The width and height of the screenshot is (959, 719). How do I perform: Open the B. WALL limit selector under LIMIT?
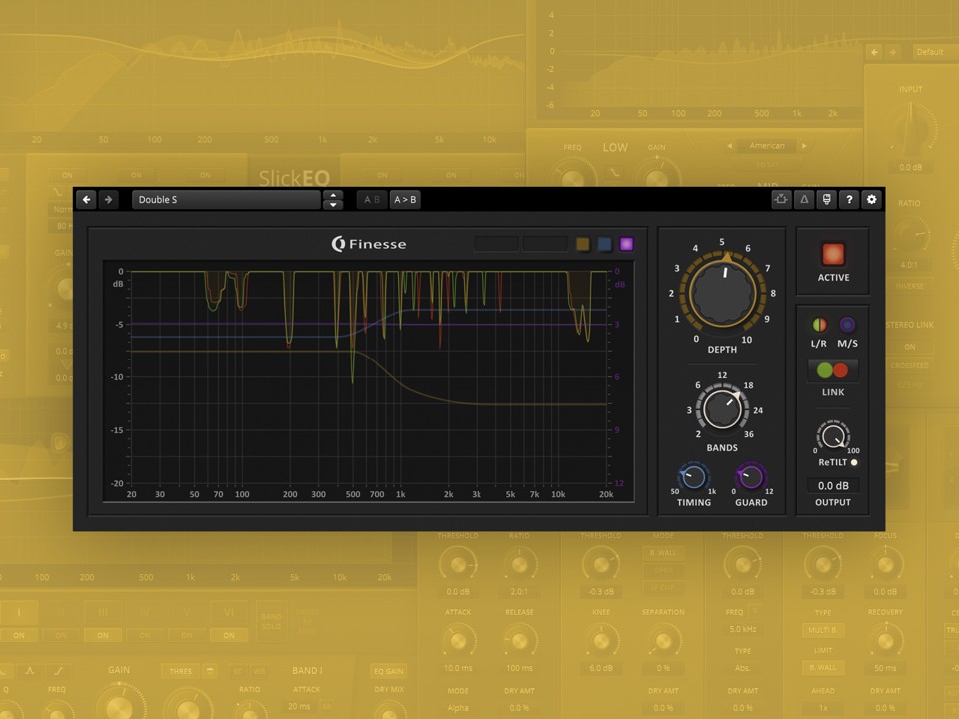pyautogui.click(x=822, y=668)
